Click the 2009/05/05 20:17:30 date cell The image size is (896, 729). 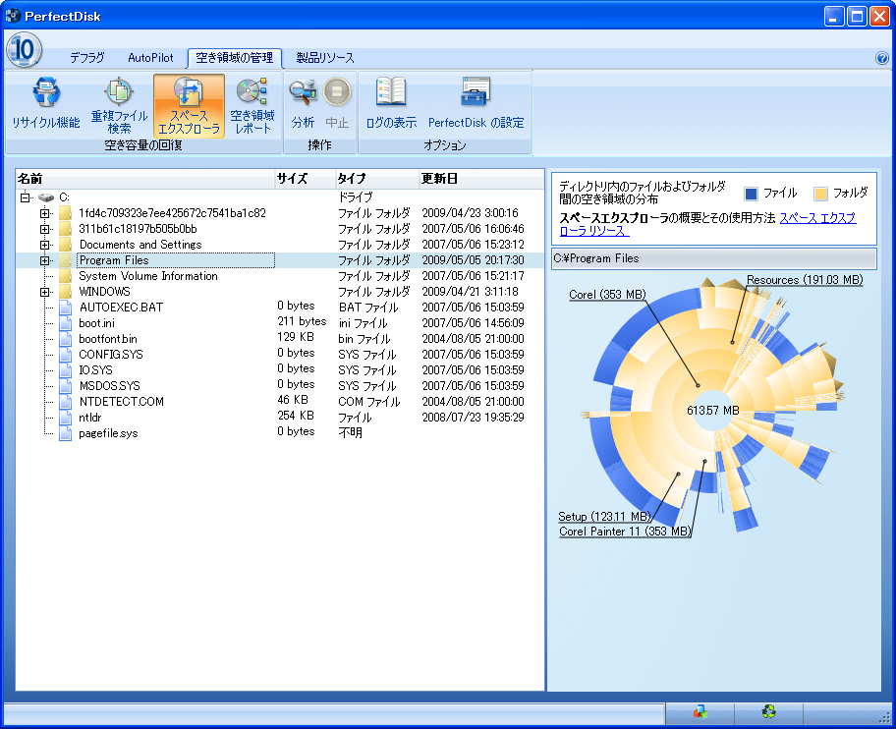[x=473, y=260]
